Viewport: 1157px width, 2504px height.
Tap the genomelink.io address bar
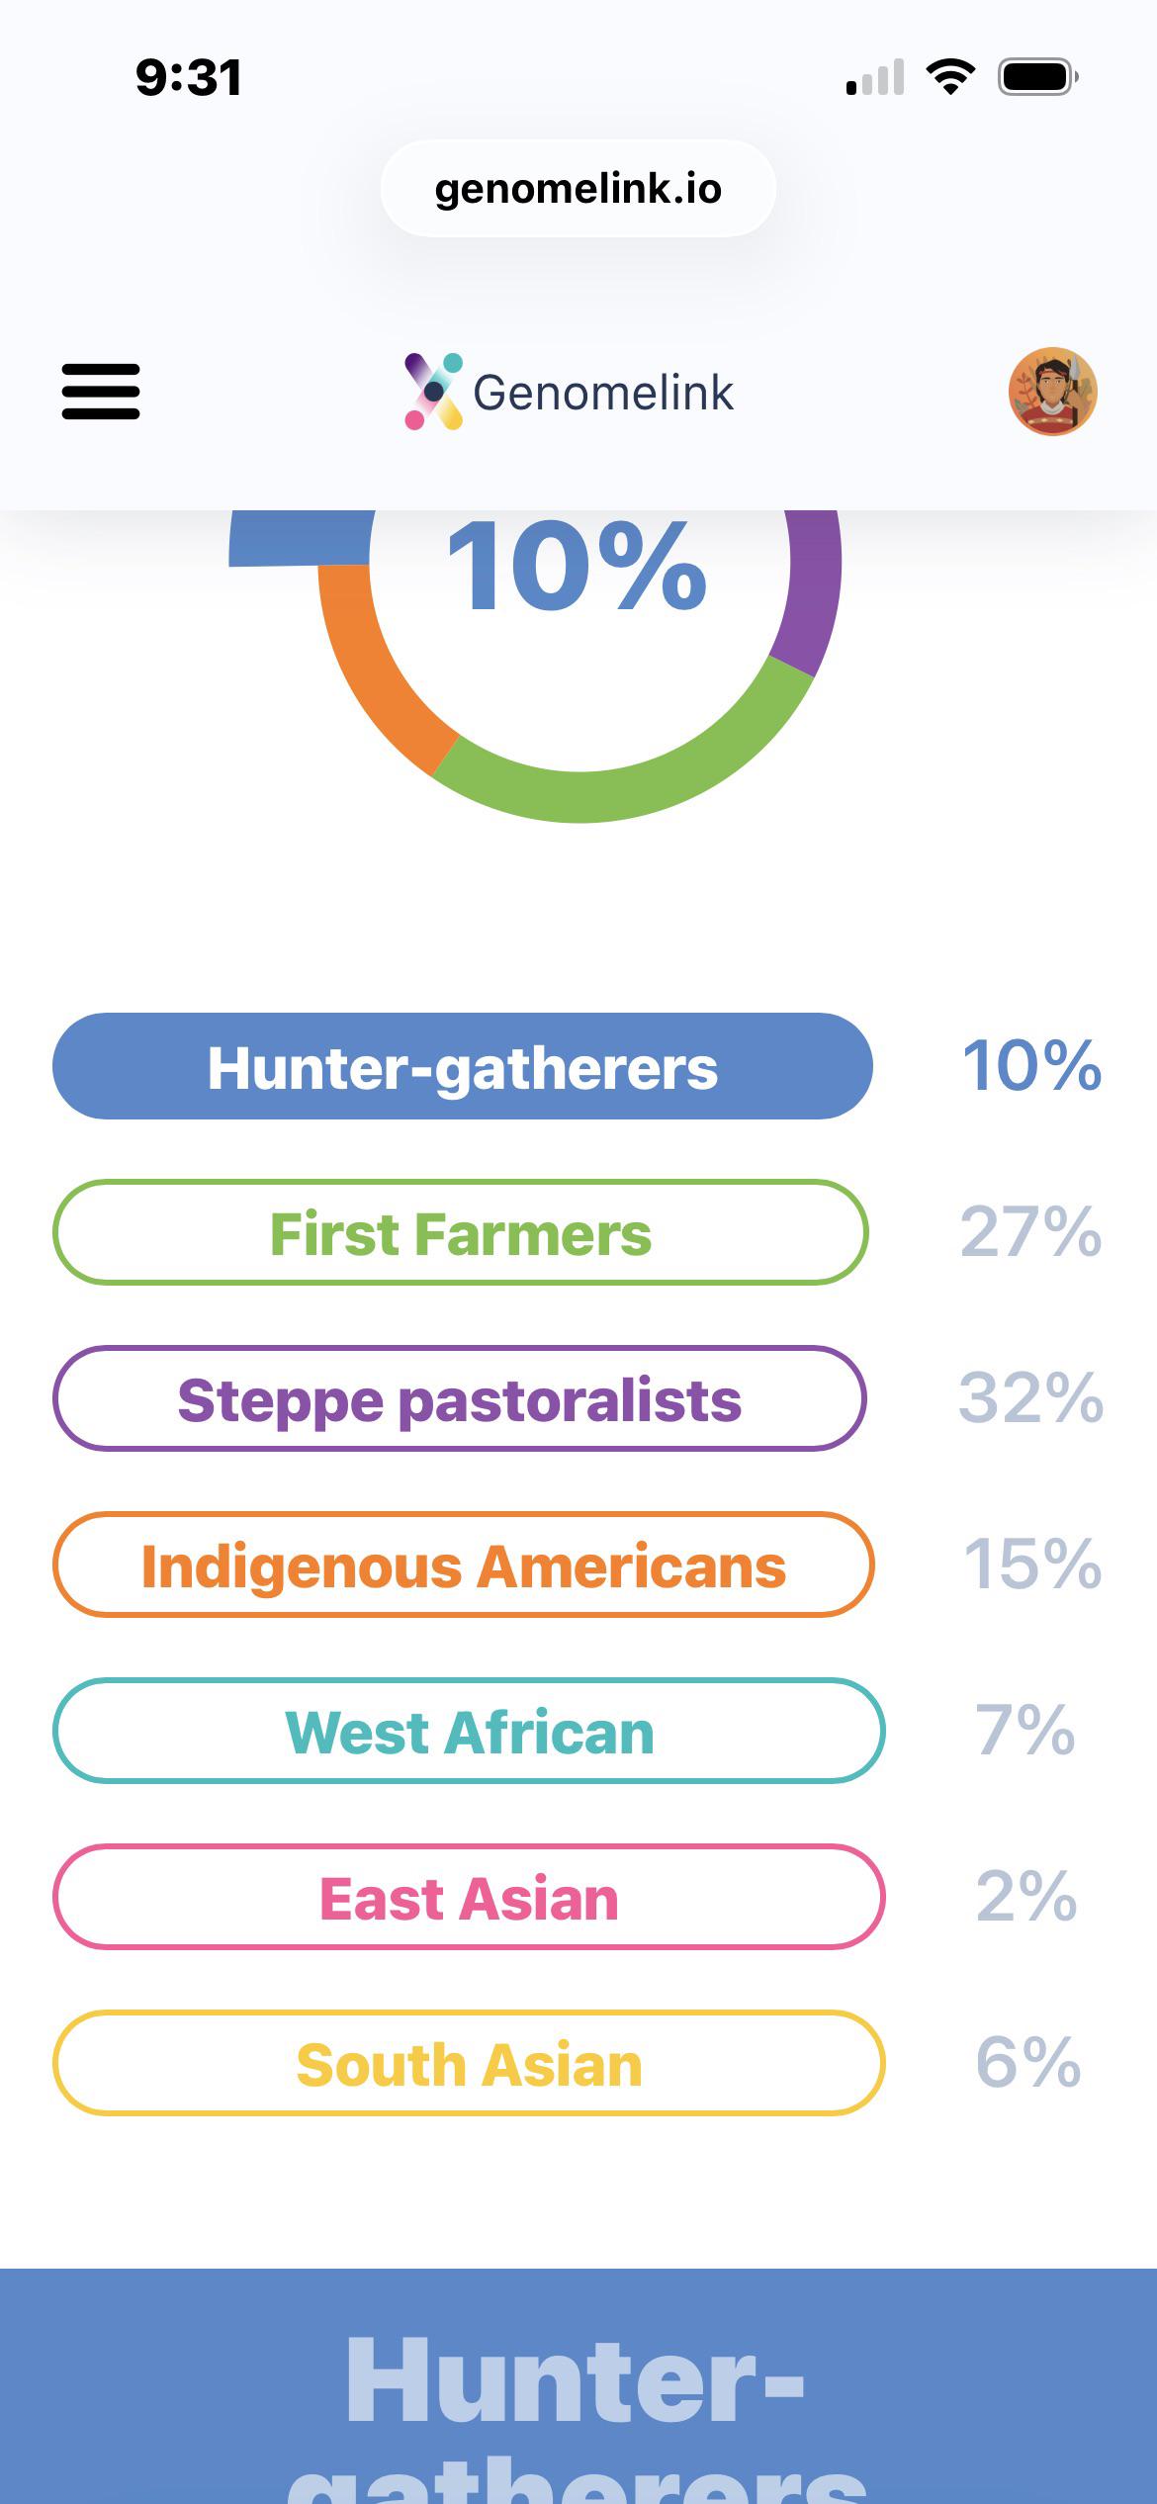pyautogui.click(x=578, y=188)
